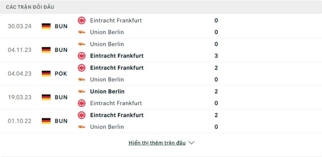Click Eintracht Frankfurt crest in 04.04.23 match
This screenshot has height=157, width=322.
click(x=82, y=68)
